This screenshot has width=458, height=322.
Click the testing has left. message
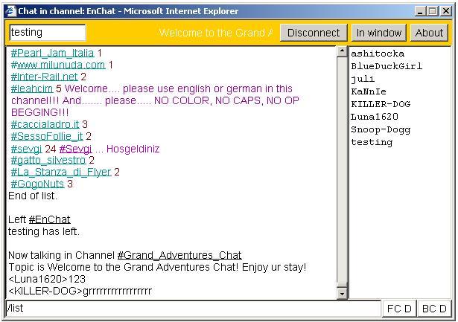click(x=44, y=231)
